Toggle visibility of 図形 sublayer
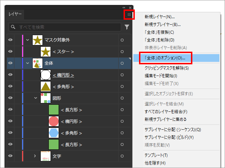The height and width of the screenshot is (168, 225). (10, 98)
